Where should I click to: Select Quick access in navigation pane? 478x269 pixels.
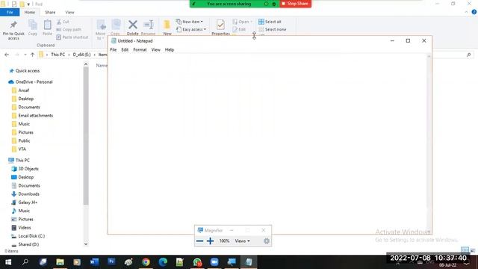(28, 70)
